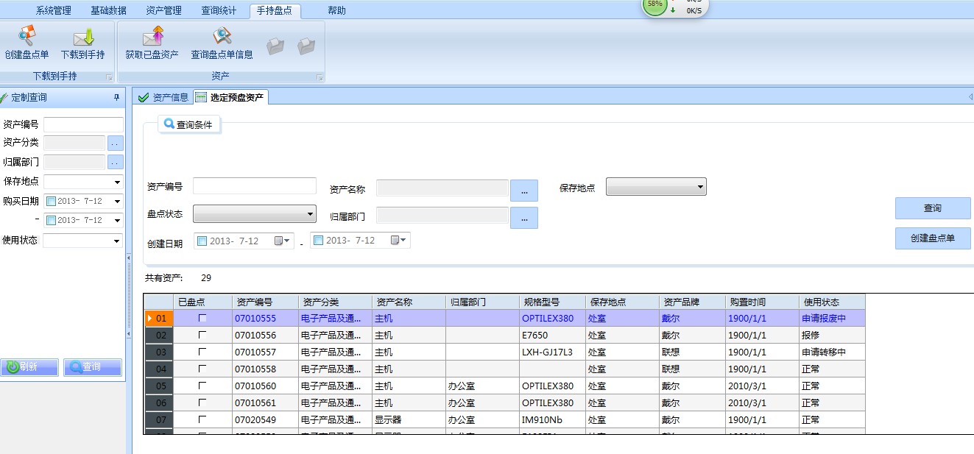974x454 pixels.
Task: Click the browse button next to 资产名称
Action: 523,191
